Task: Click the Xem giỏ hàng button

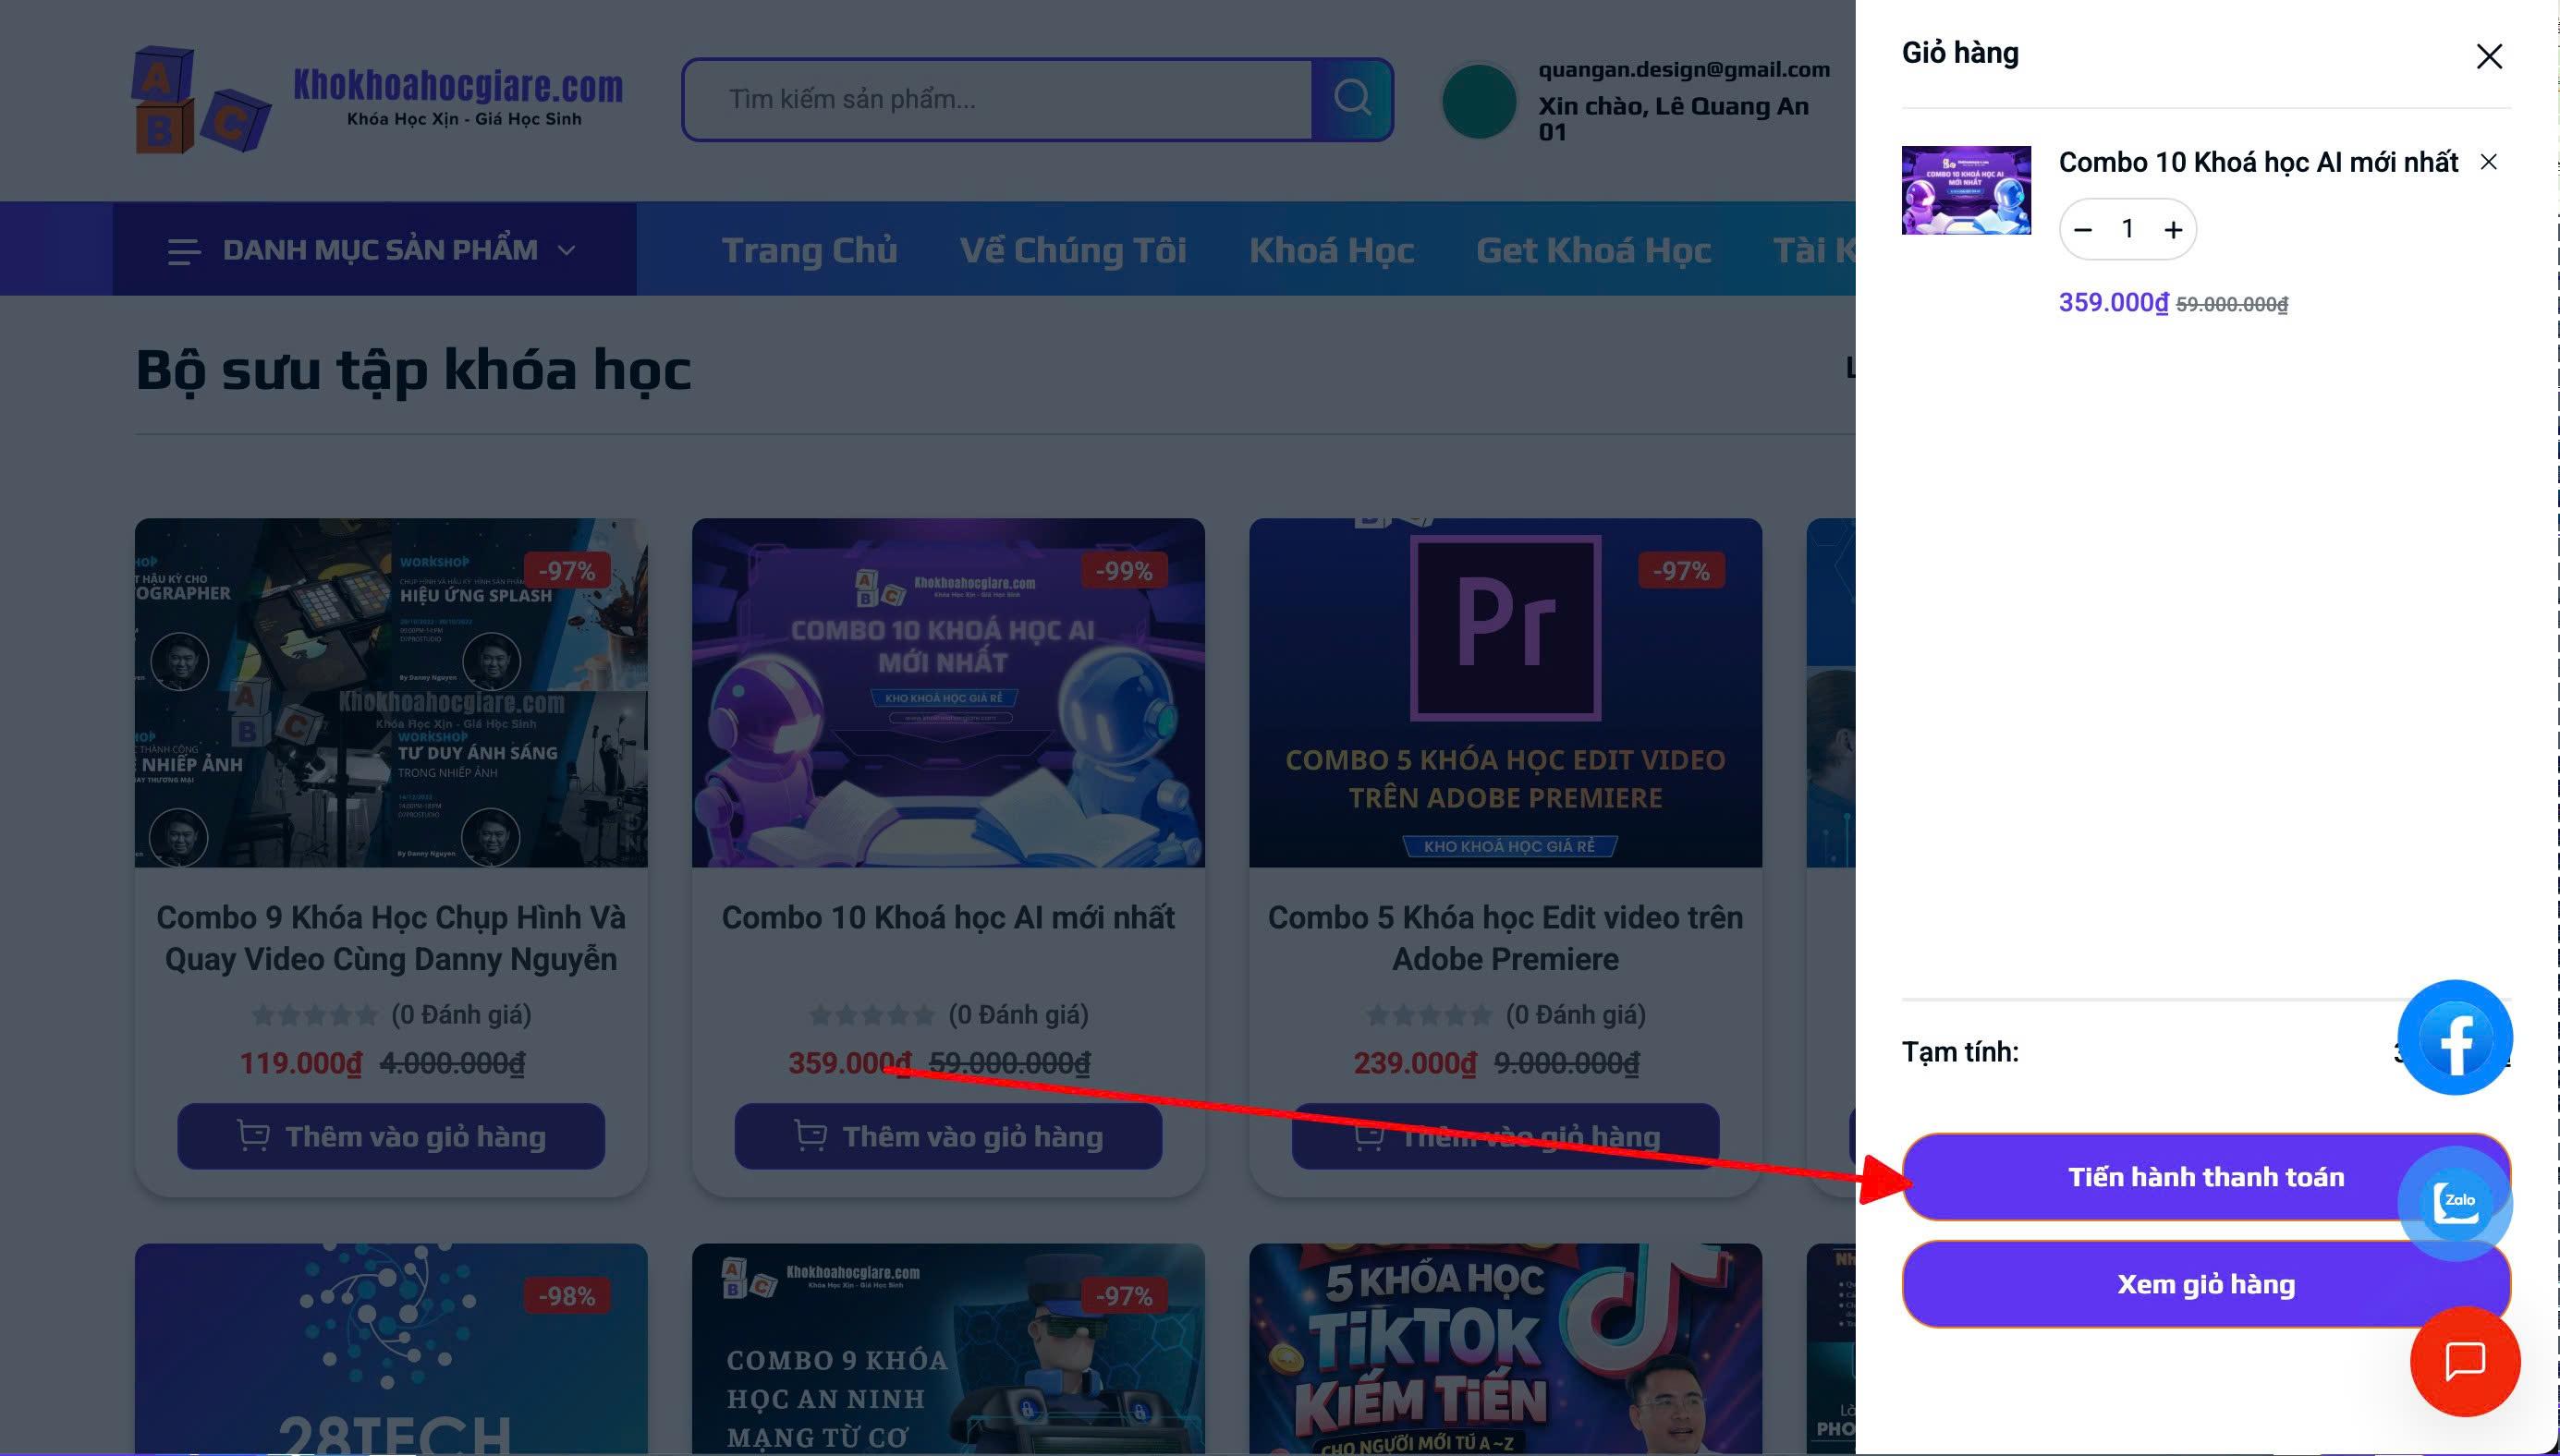Action: (x=2206, y=1284)
